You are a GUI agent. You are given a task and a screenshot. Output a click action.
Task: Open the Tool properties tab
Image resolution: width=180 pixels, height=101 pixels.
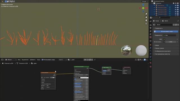click(x=150, y=21)
